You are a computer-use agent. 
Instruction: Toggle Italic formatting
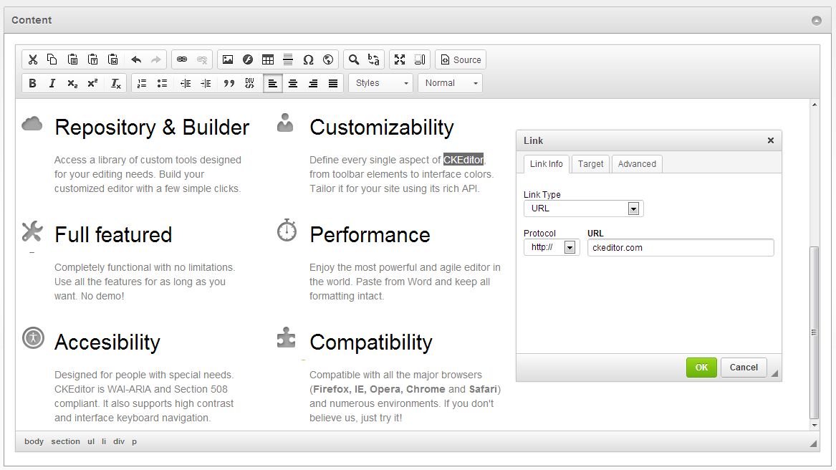click(x=52, y=83)
